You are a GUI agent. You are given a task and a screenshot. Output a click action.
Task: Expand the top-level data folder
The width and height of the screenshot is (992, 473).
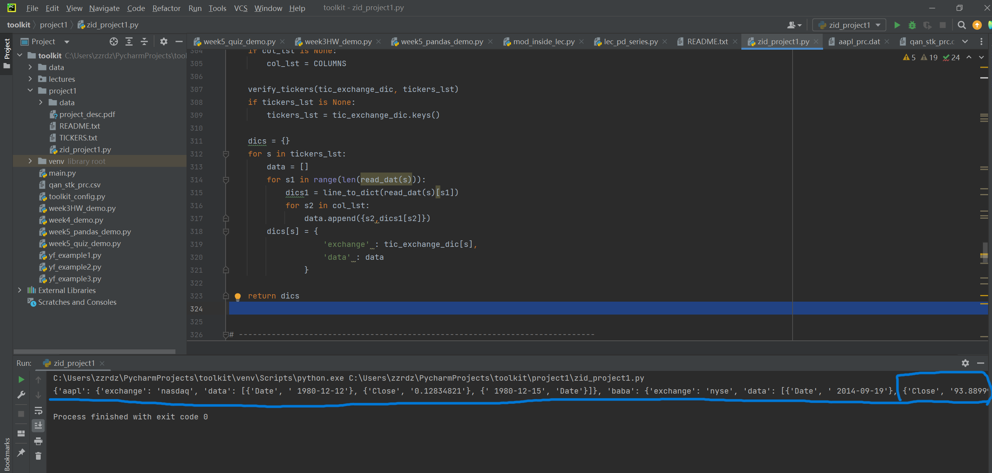pyautogui.click(x=30, y=67)
